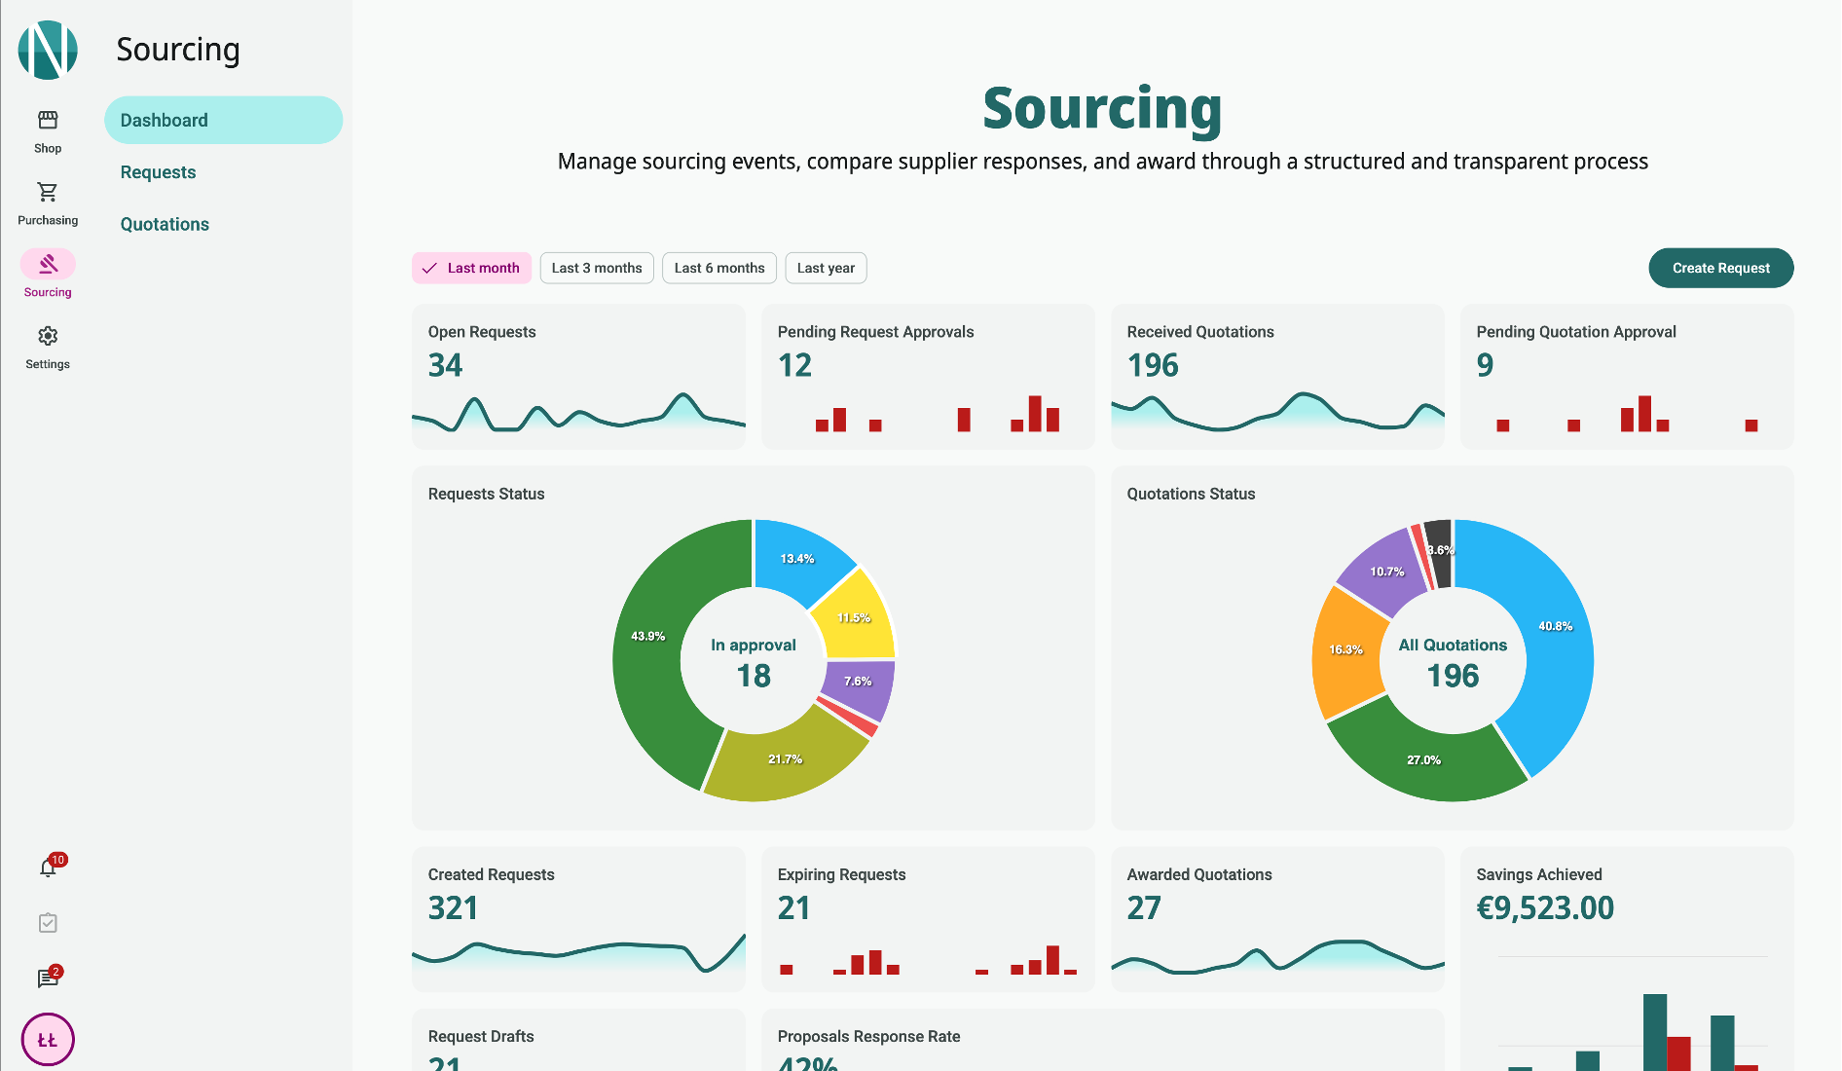This screenshot has width=1842, height=1071.
Task: Open the Shop section icon
Action: pyautogui.click(x=48, y=121)
